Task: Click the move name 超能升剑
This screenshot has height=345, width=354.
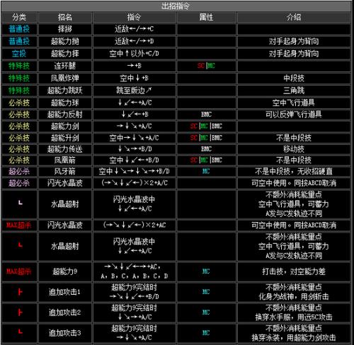Action: 65,138
